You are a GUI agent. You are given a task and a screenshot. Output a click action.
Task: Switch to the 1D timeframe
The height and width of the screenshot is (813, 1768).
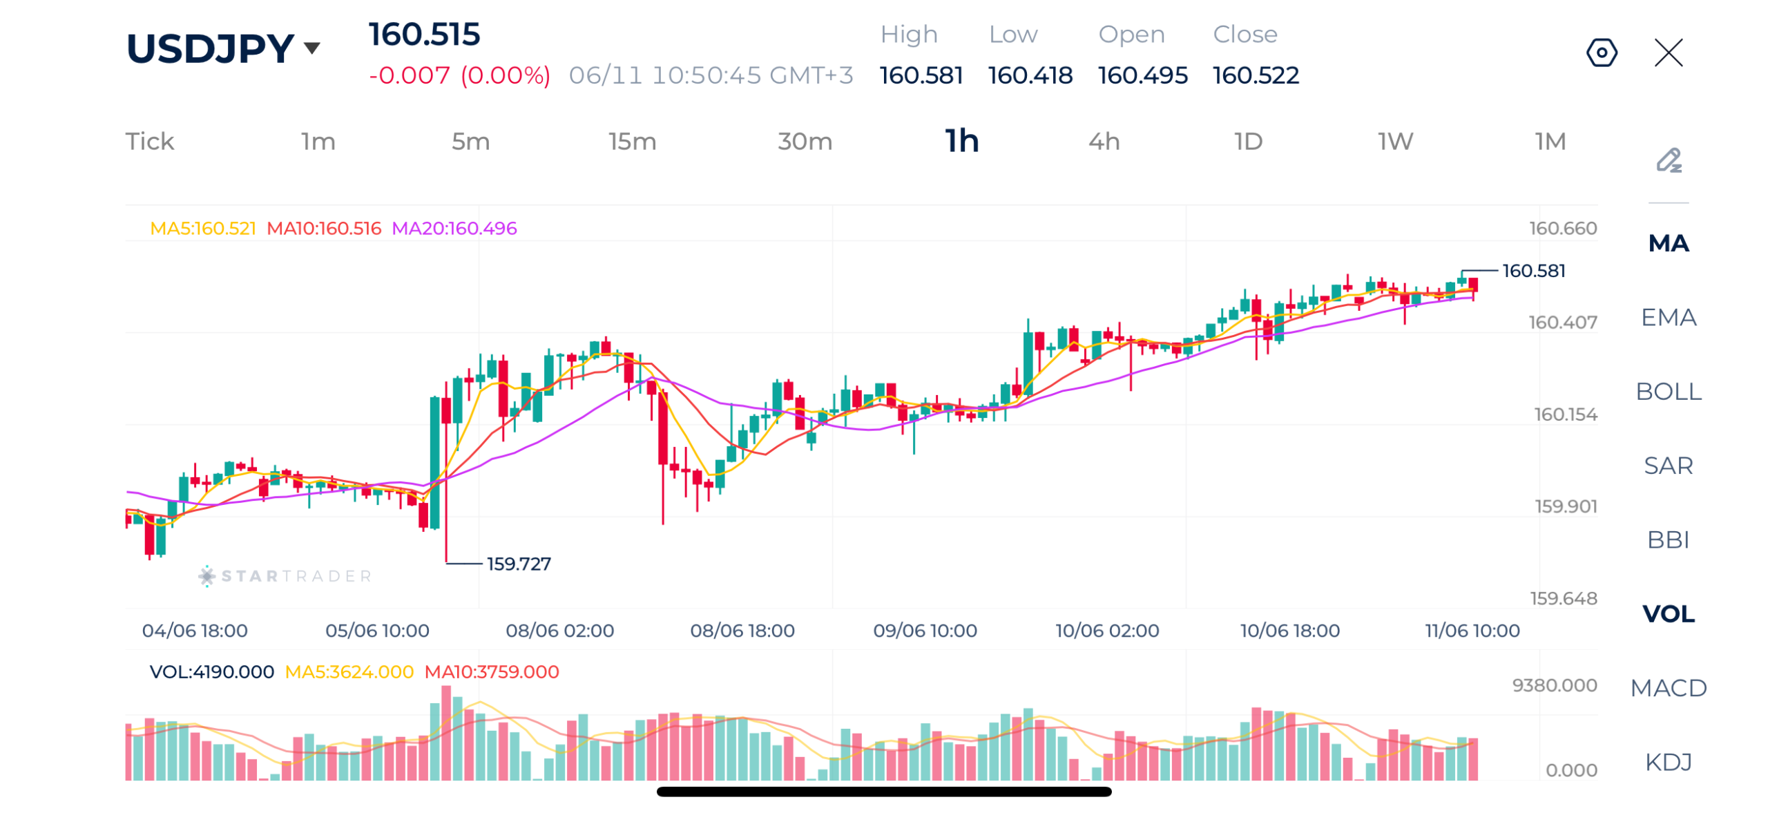coord(1248,142)
